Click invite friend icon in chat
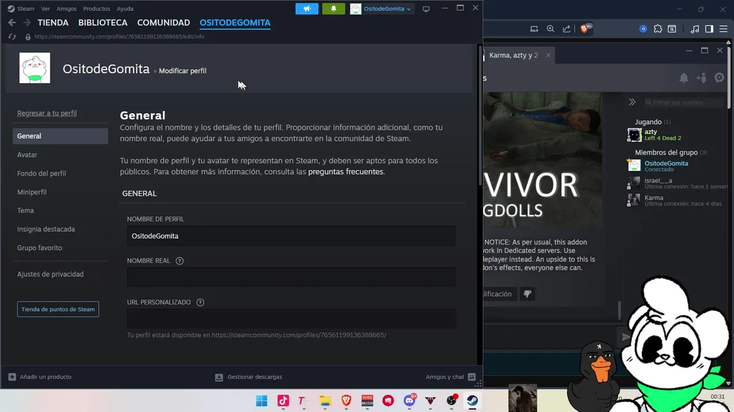The width and height of the screenshot is (734, 412). click(701, 78)
